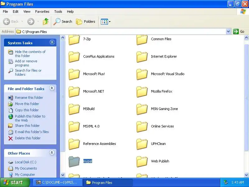Select the UPHClean folder icon
Screen dimensions: 249x187
pyautogui.click(x=142, y=144)
